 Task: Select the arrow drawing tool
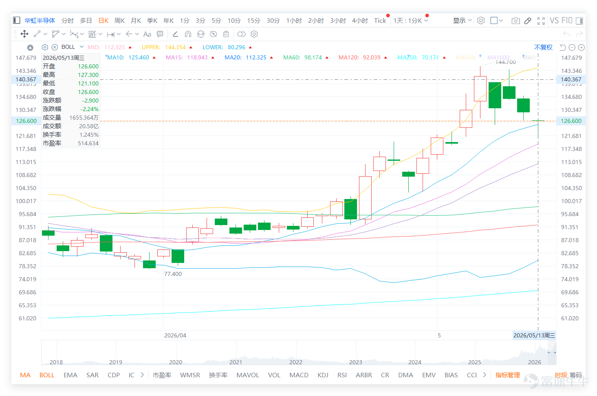129,34
